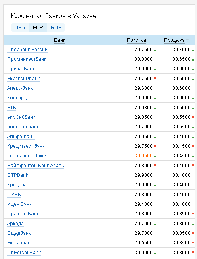Switch to the USD currency tab
This screenshot has width=197, height=259.
click(x=20, y=27)
